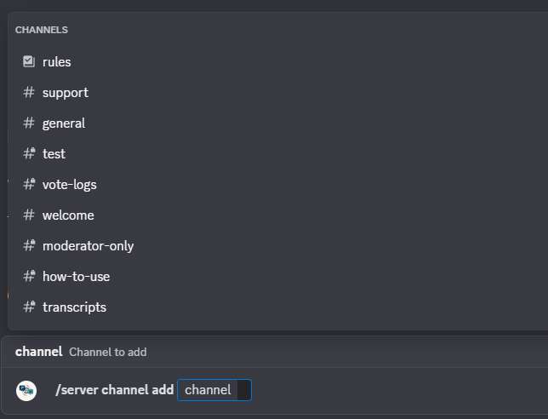
Task: Select the welcome channel option
Action: (68, 215)
